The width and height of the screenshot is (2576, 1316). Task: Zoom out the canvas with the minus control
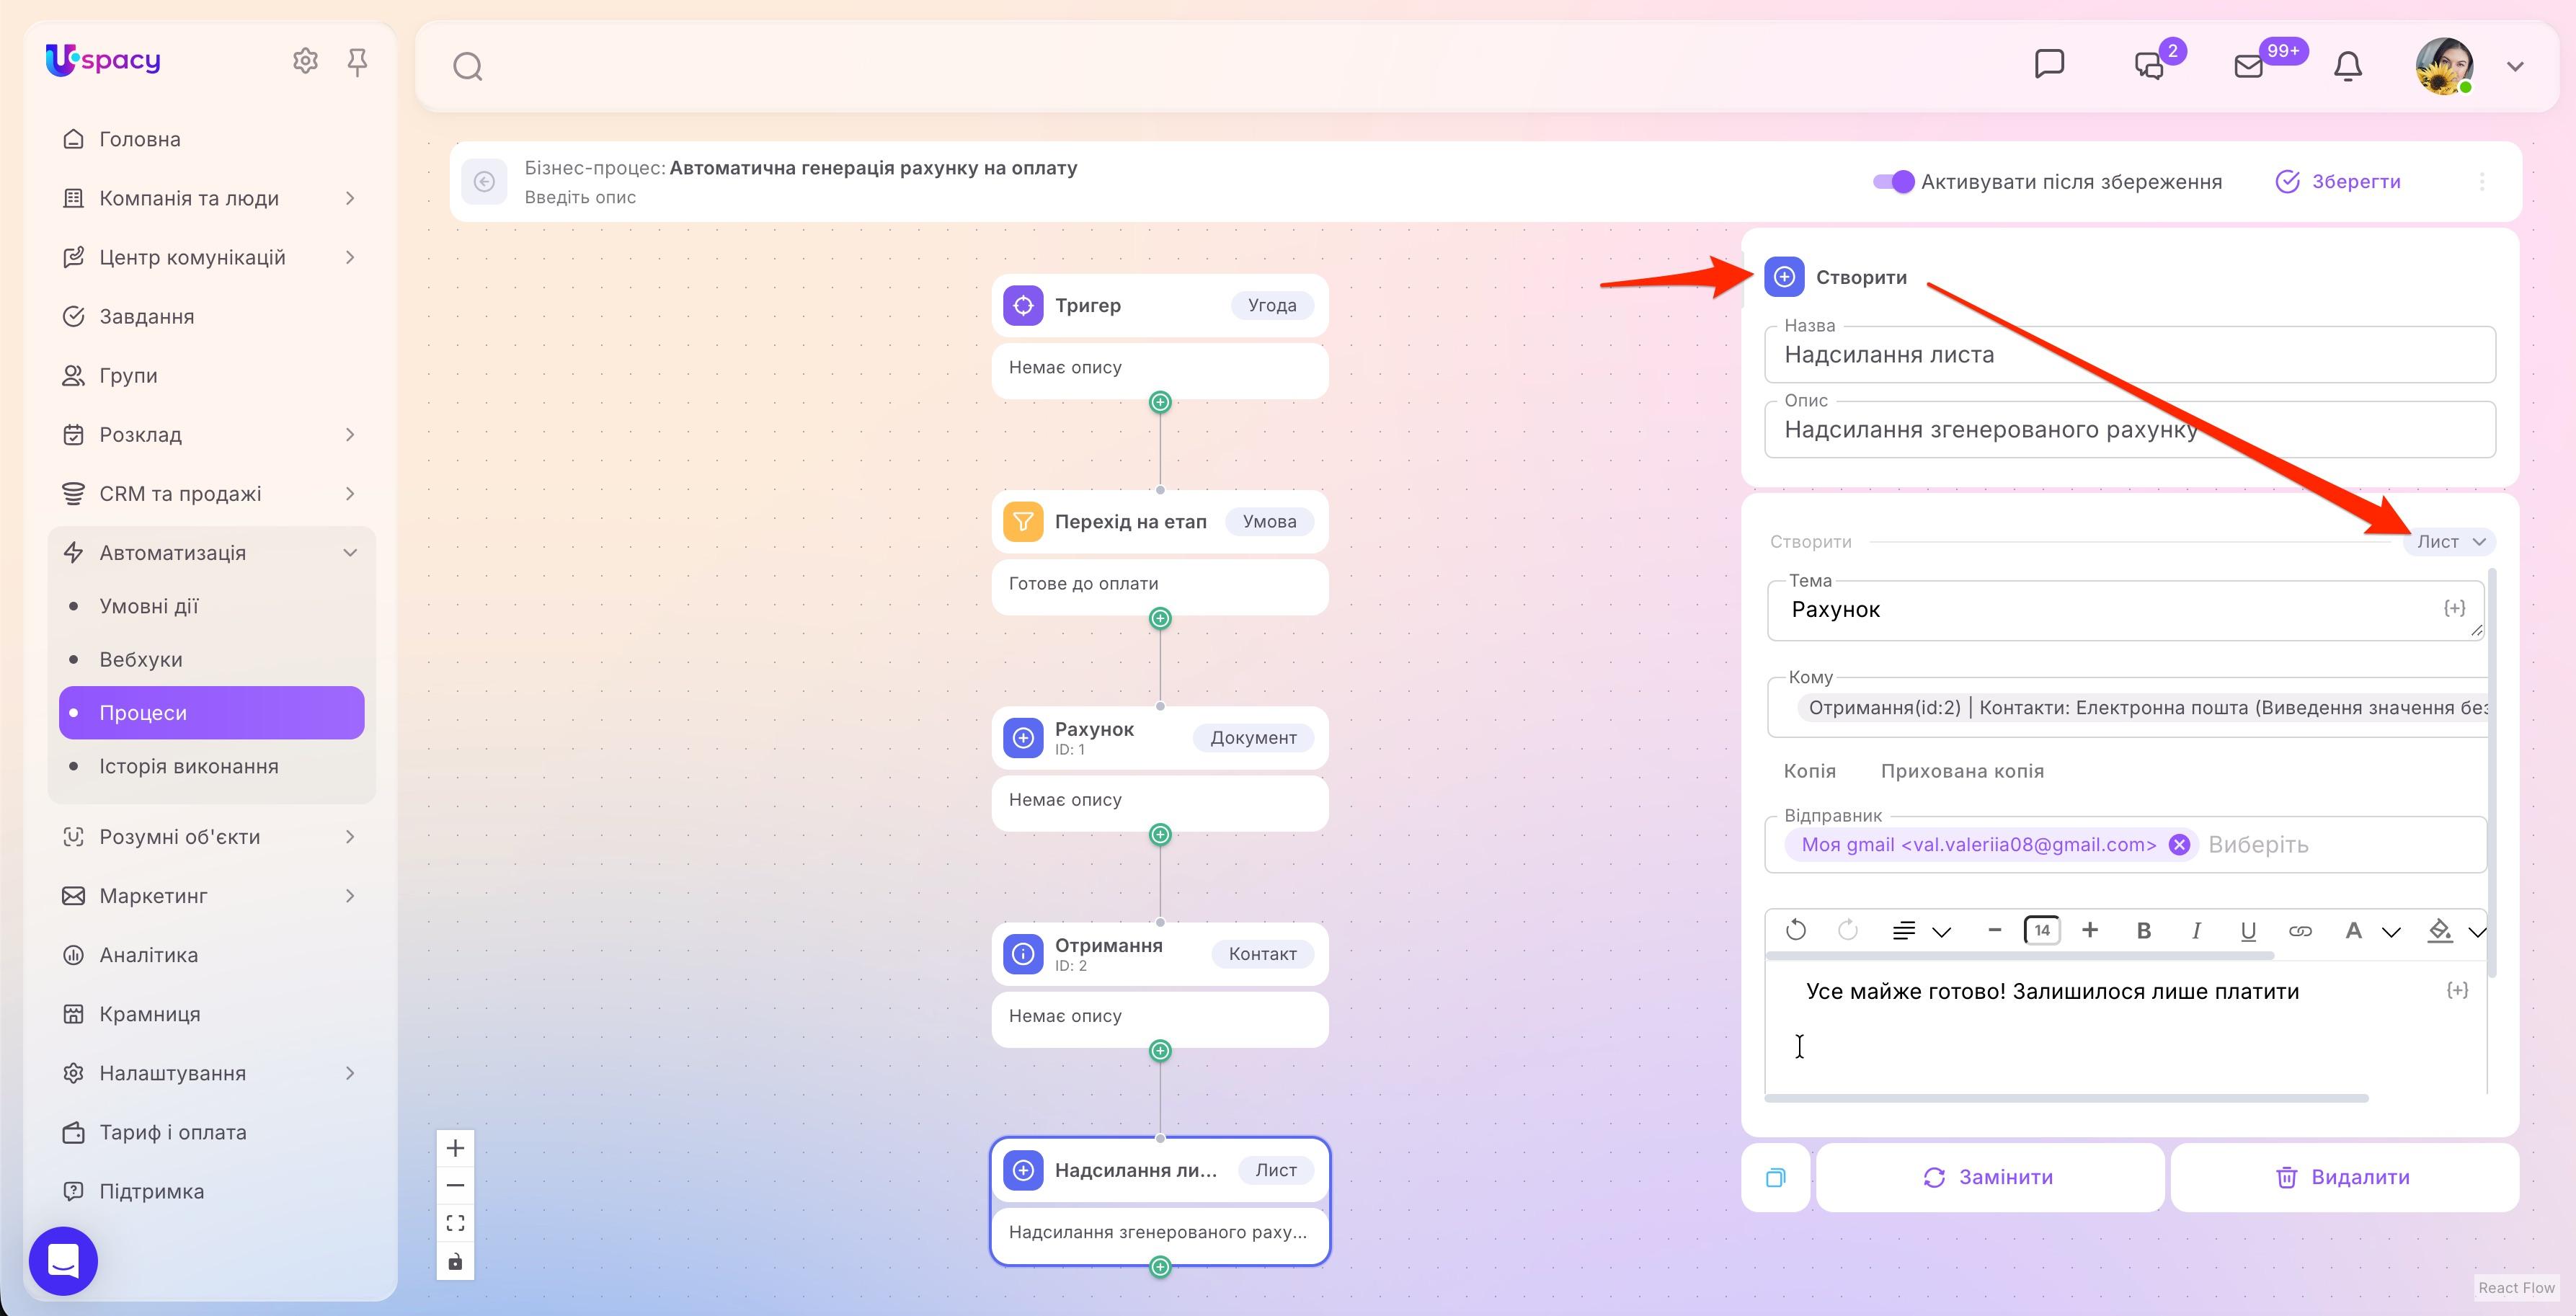(x=455, y=1186)
